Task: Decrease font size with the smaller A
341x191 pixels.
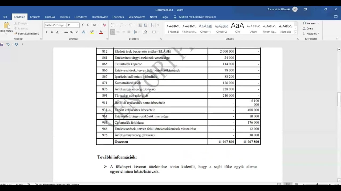Action: (88, 25)
